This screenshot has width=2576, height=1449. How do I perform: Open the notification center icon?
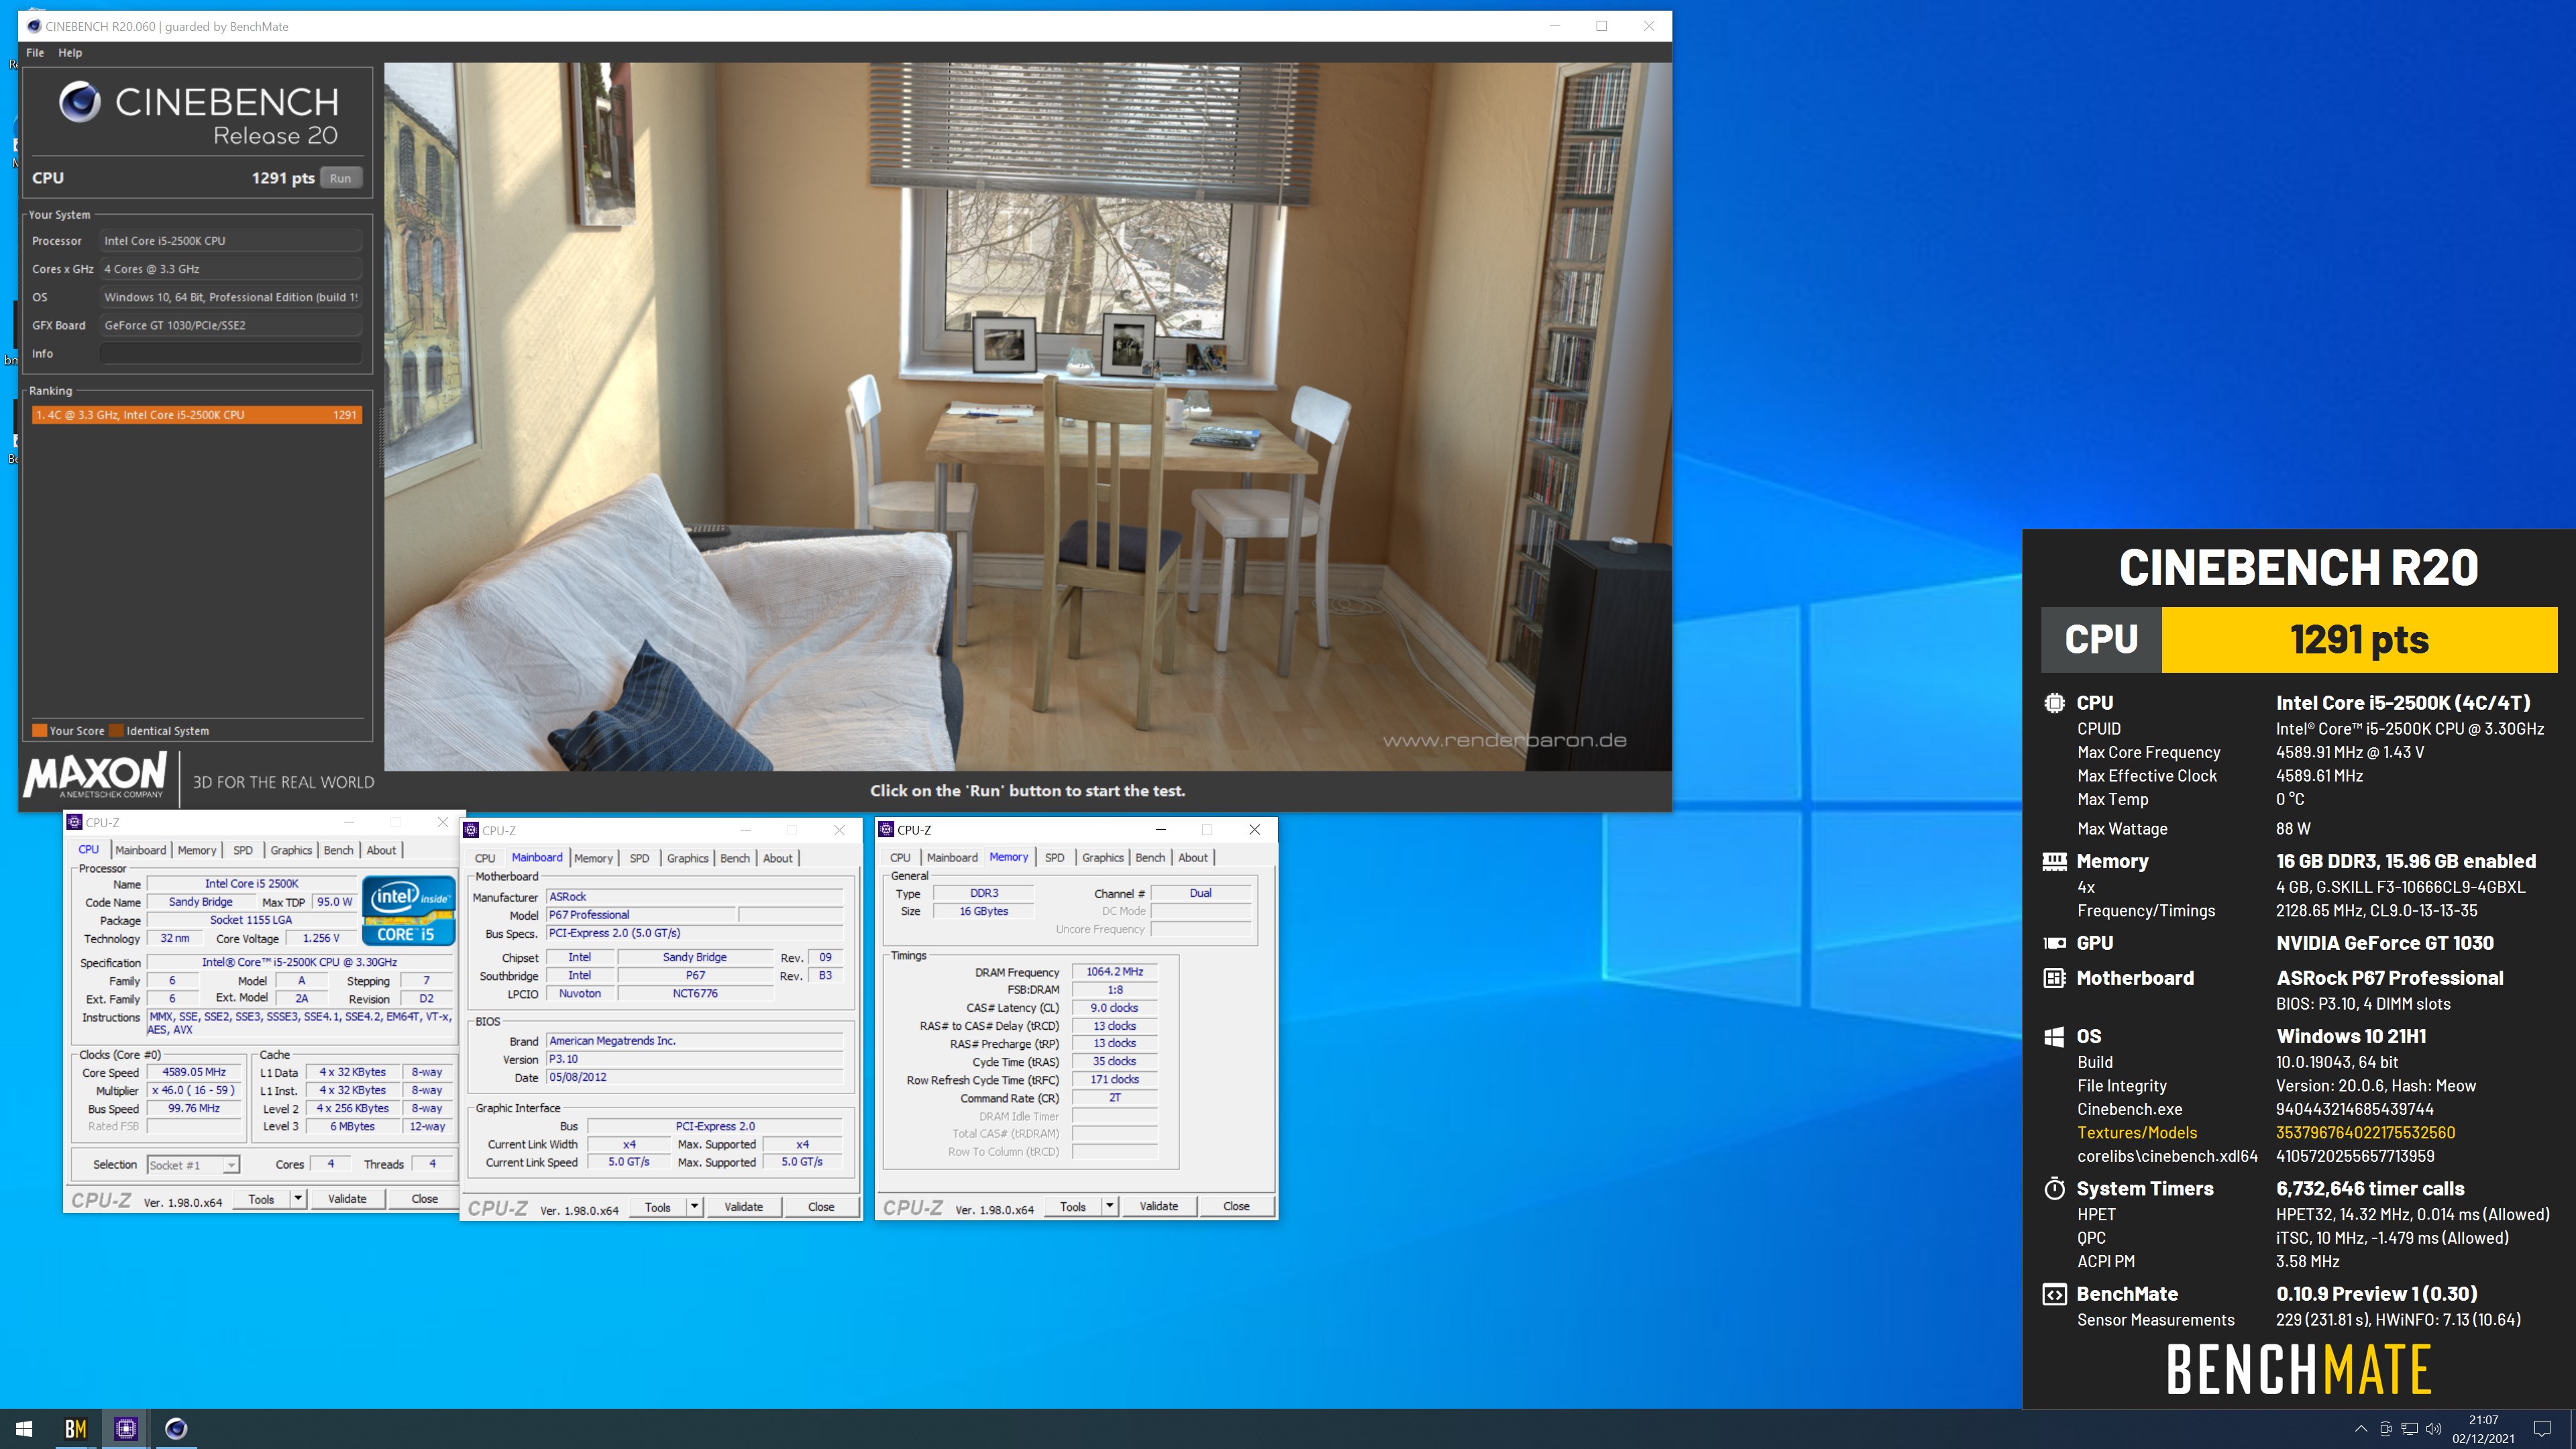pyautogui.click(x=2542, y=1429)
